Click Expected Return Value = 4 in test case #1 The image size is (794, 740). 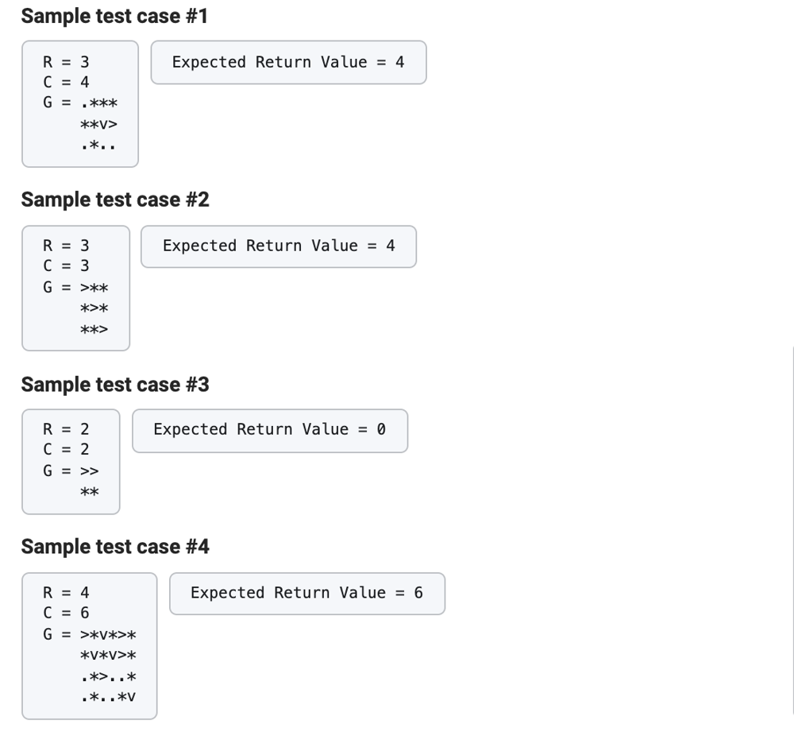(289, 62)
